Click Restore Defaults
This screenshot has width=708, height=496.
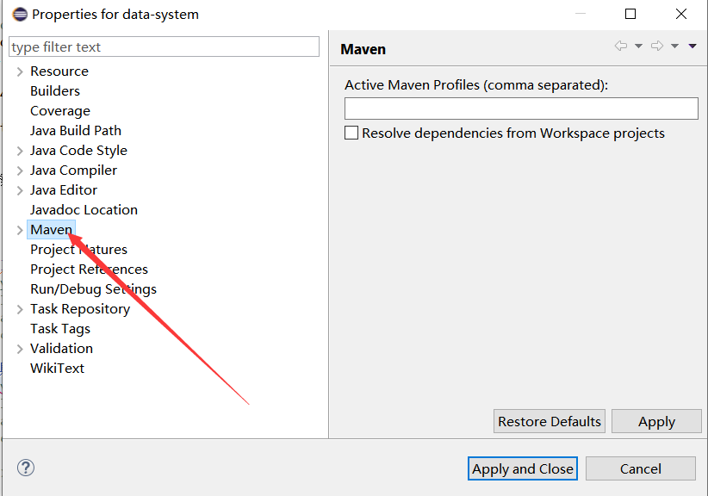tap(549, 421)
